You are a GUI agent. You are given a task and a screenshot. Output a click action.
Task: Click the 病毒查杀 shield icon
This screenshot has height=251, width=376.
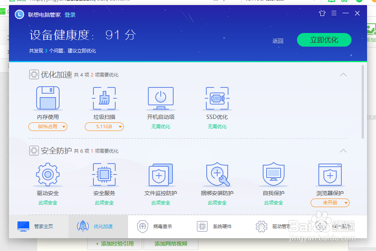pos(142,227)
